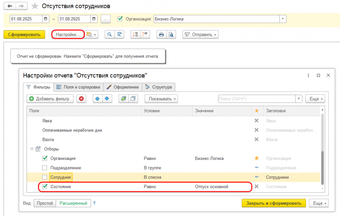Viewport: 340px width, 216px height.
Task: Click the yellow Сформировать button
Action: pyautogui.click(x=24, y=35)
